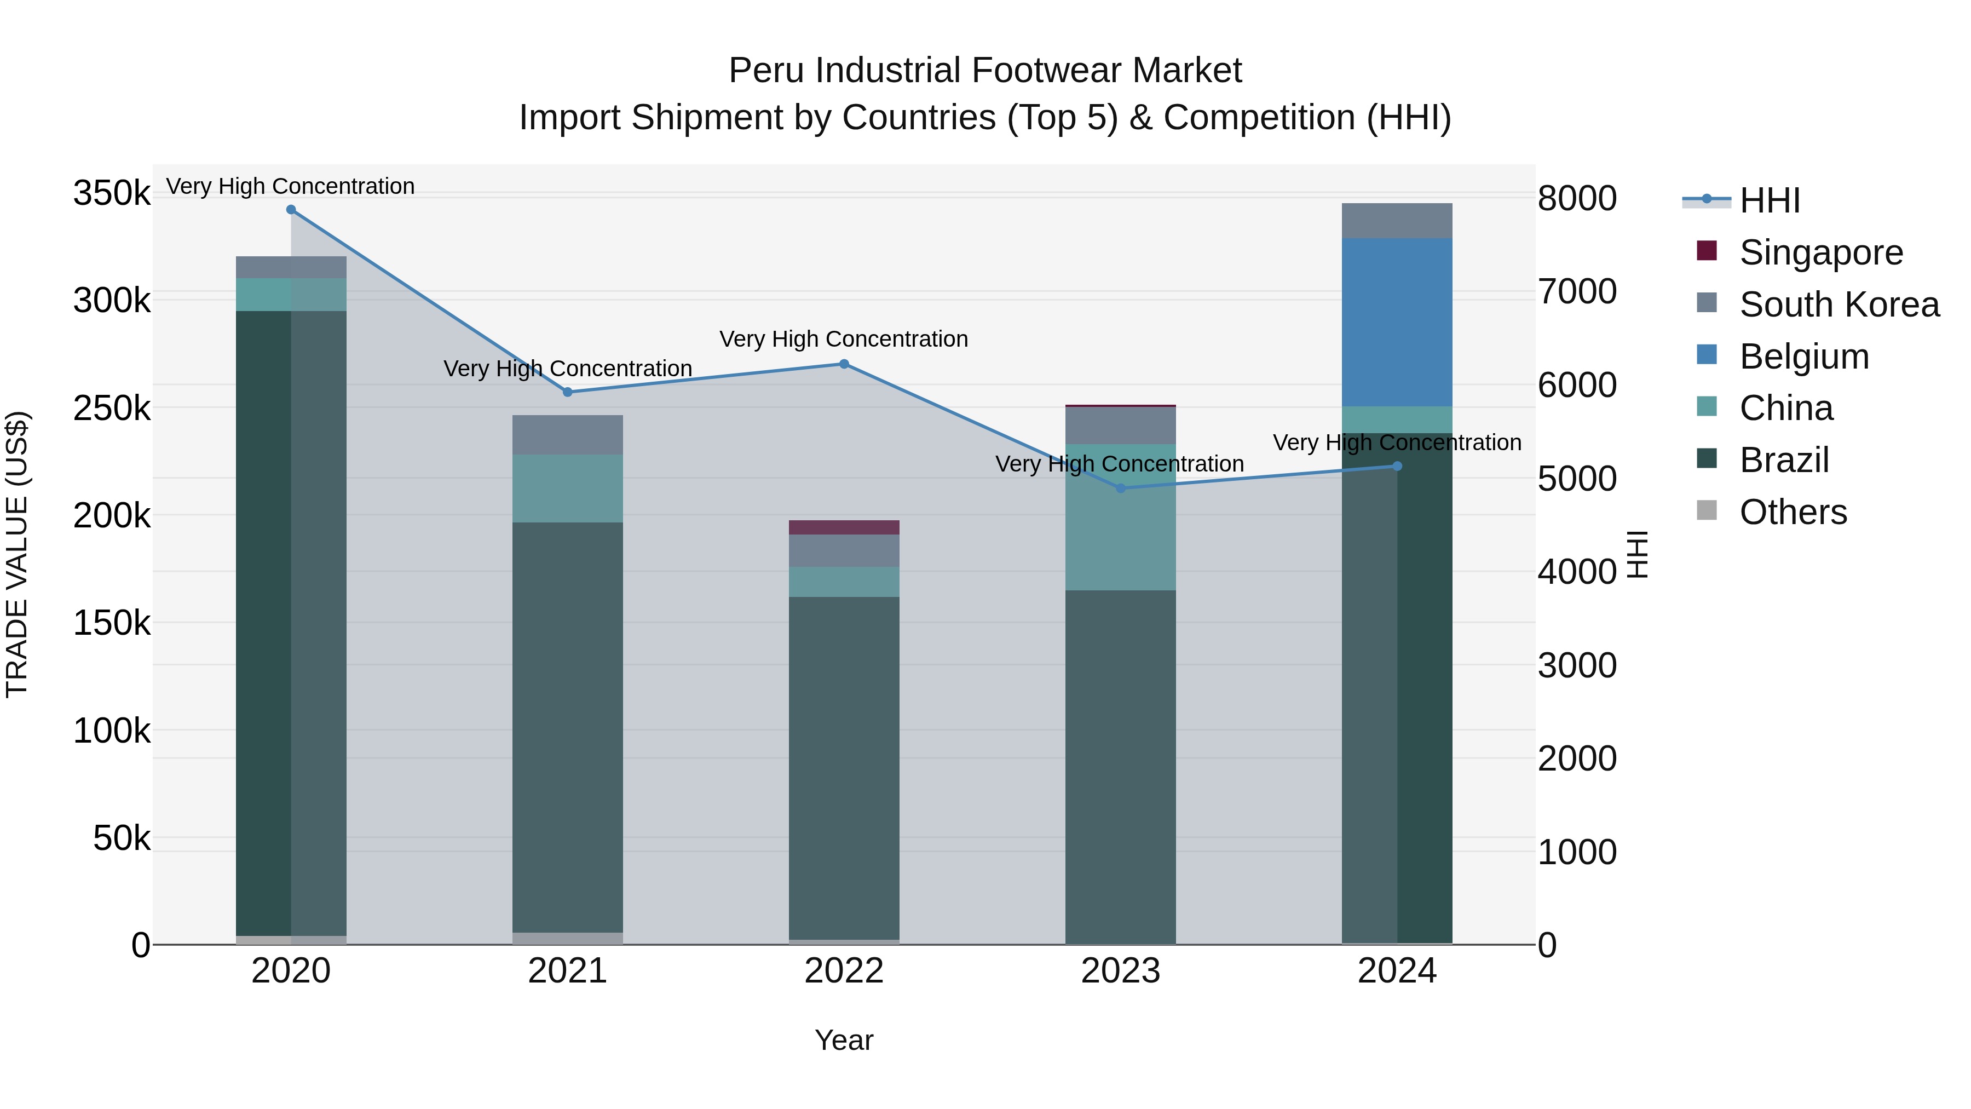Click the 5000 right axis tick
1971x1109 pixels.
[1577, 479]
